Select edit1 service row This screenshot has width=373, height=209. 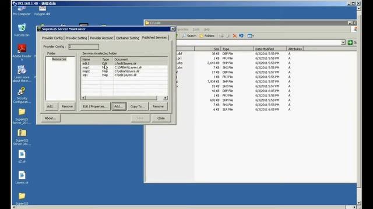(x=124, y=63)
